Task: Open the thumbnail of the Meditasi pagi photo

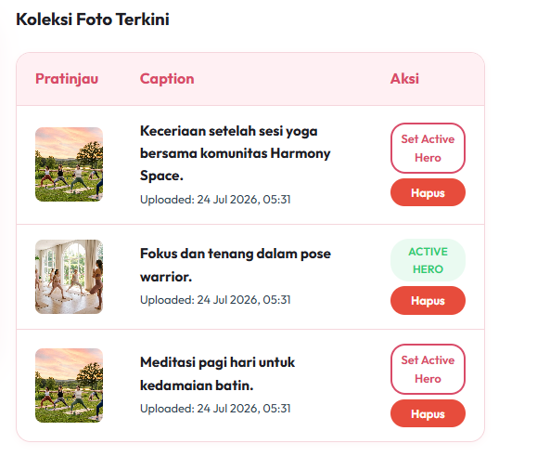Action: pos(70,385)
